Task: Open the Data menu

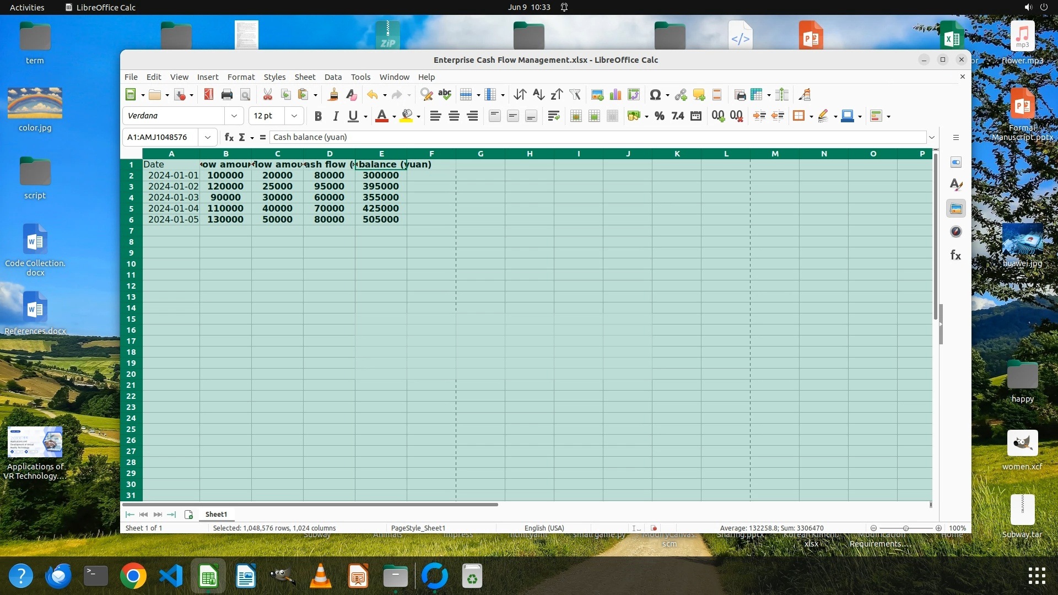Action: tap(333, 77)
